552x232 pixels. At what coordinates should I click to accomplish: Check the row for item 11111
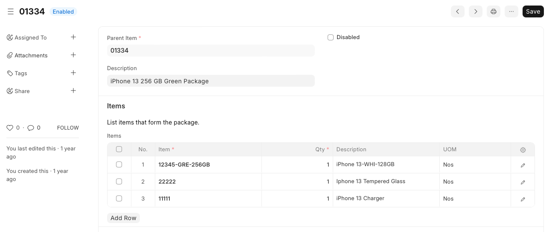pyautogui.click(x=119, y=198)
